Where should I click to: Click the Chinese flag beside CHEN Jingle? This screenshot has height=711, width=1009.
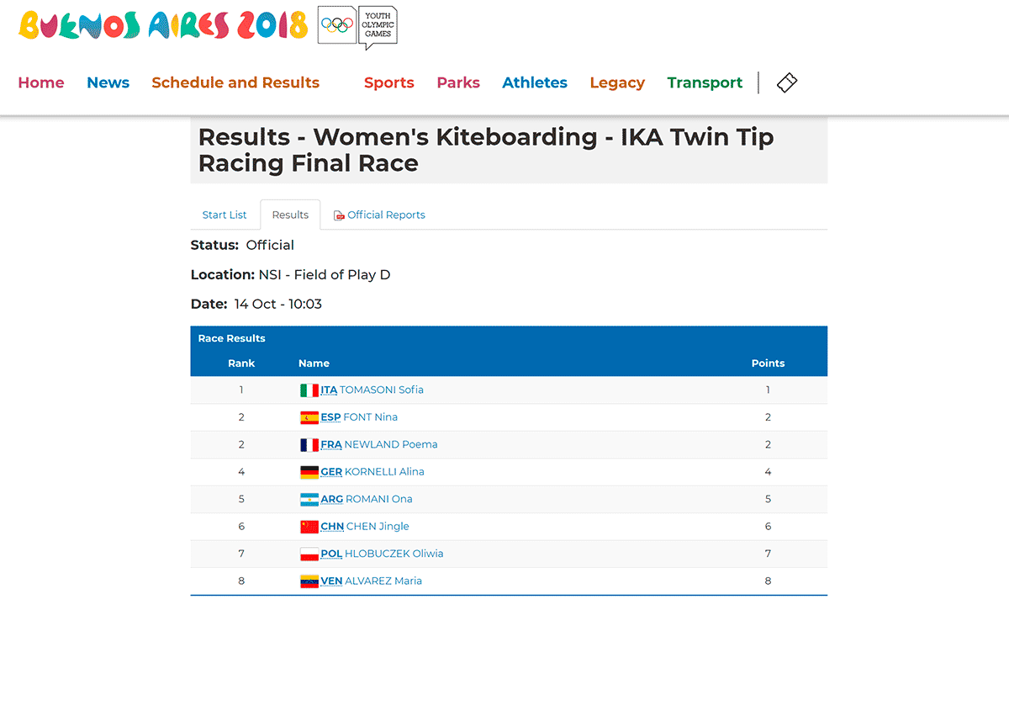coord(309,527)
